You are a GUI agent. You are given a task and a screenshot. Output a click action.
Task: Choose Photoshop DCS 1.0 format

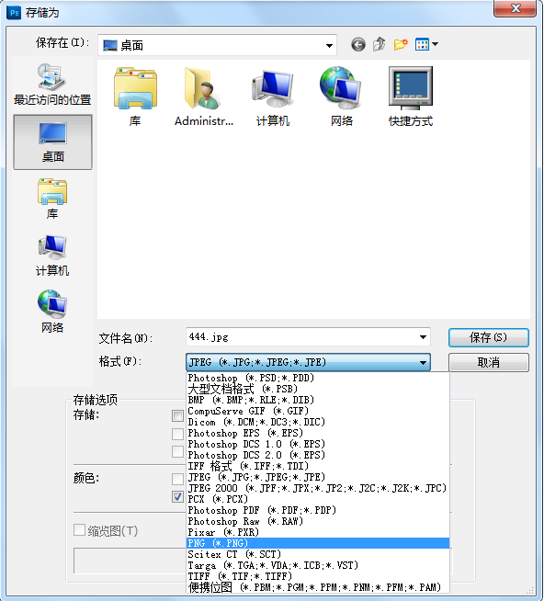pyautogui.click(x=318, y=444)
